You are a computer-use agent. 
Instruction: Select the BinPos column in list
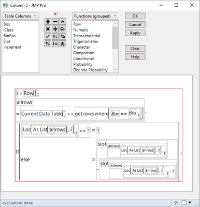(9, 36)
